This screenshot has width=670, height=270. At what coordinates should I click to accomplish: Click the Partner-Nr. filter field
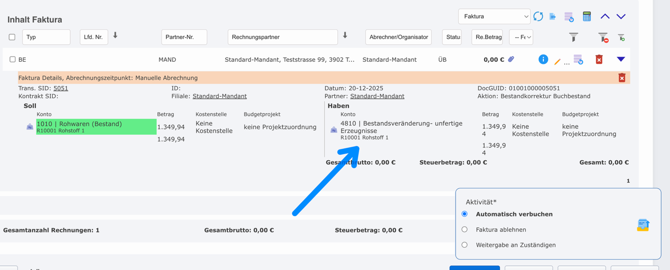tap(184, 37)
